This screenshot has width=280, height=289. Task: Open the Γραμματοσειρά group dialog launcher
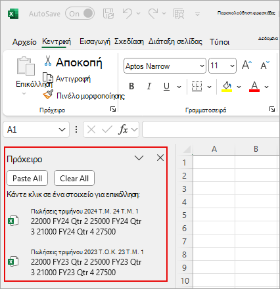tap(272, 109)
